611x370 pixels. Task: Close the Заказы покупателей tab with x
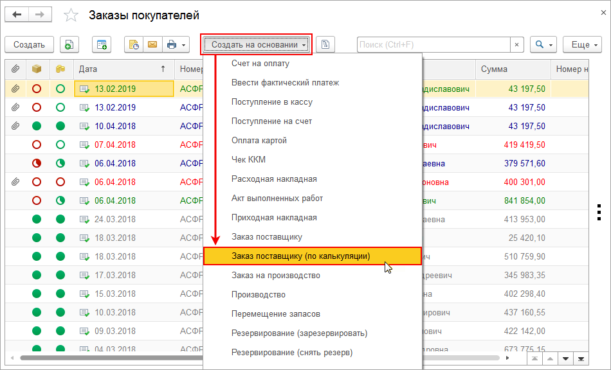tap(603, 13)
